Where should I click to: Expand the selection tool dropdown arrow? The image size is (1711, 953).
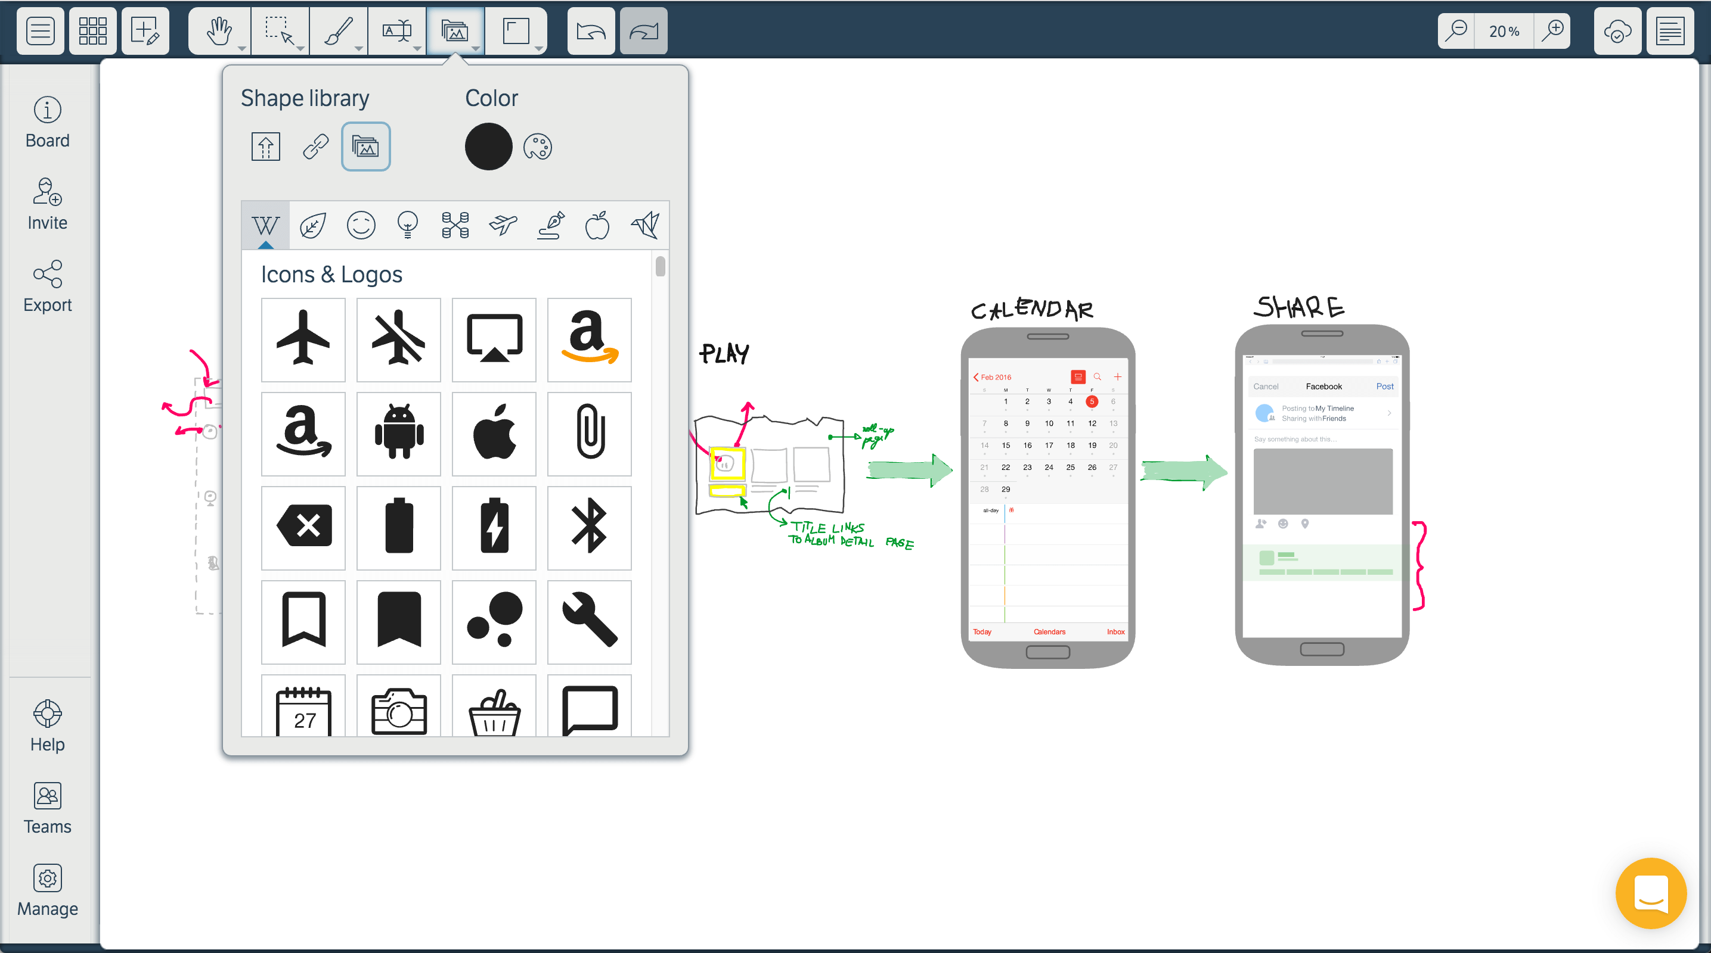(x=301, y=48)
